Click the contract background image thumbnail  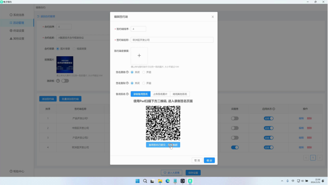coord(65,65)
